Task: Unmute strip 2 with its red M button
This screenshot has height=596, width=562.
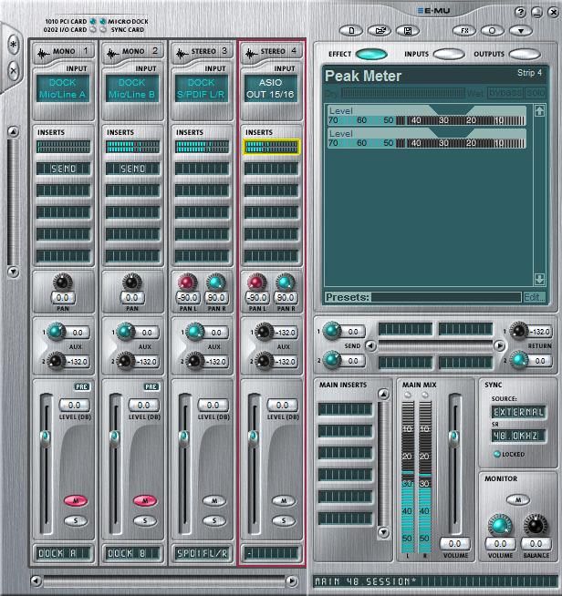Action: [145, 500]
